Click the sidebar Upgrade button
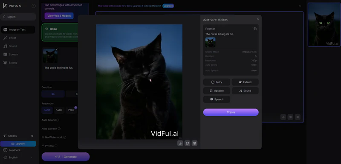Viewport: 341px width, 164px height. pos(18,144)
